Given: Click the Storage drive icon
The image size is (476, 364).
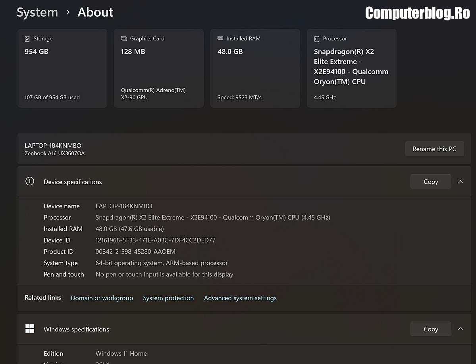Looking at the screenshot, I should pos(27,39).
